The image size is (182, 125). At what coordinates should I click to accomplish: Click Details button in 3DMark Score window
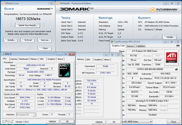pyautogui.click(x=11, y=40)
